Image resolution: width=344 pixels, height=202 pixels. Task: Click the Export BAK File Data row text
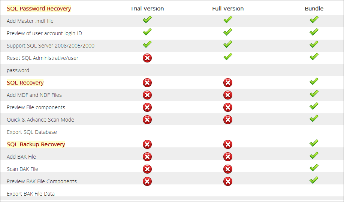click(31, 194)
